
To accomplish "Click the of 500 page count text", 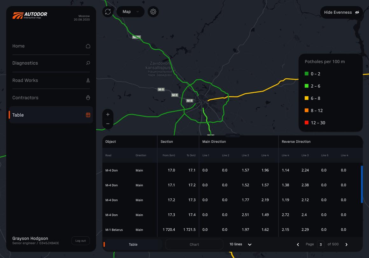I will pos(333,244).
